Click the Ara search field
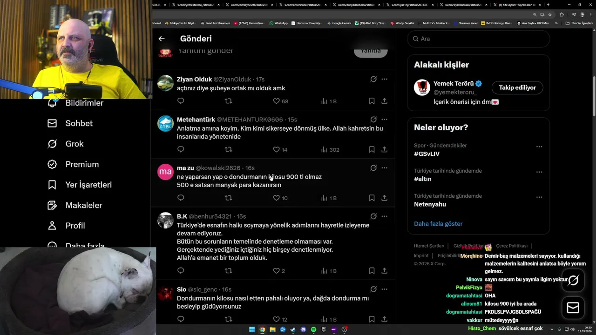596x335 pixels. pos(478,39)
